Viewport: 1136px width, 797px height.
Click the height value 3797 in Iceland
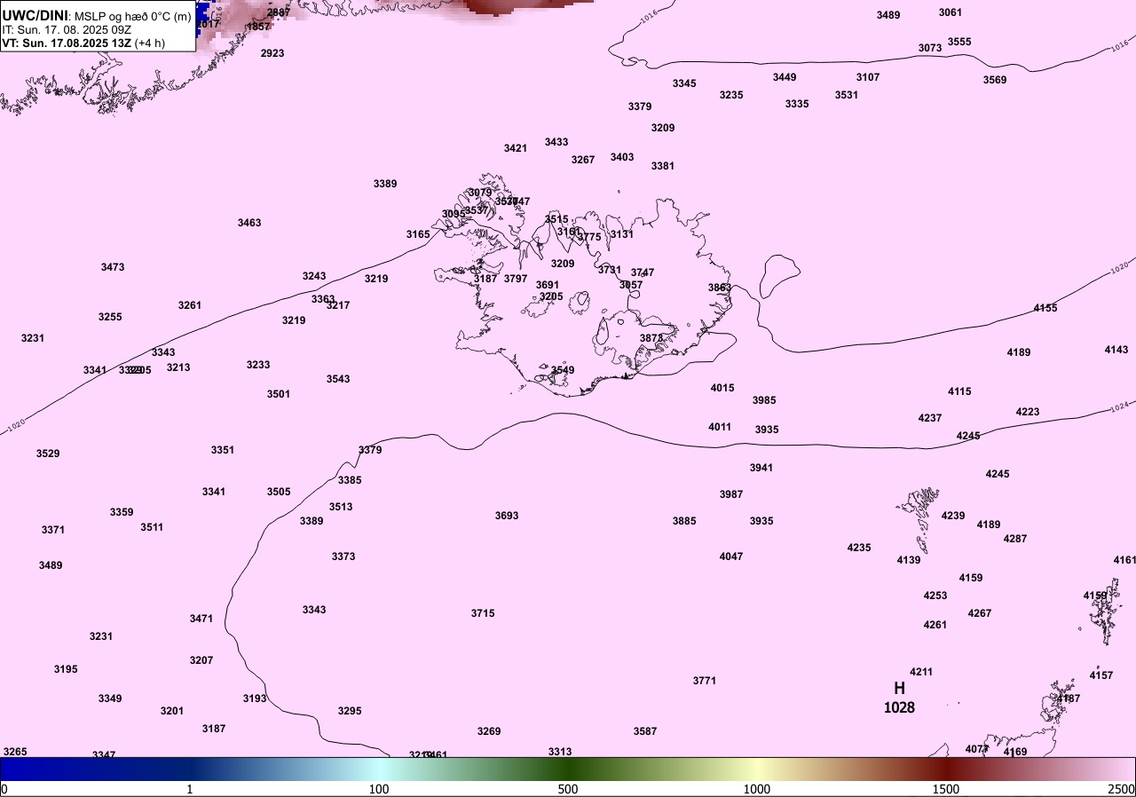click(516, 279)
